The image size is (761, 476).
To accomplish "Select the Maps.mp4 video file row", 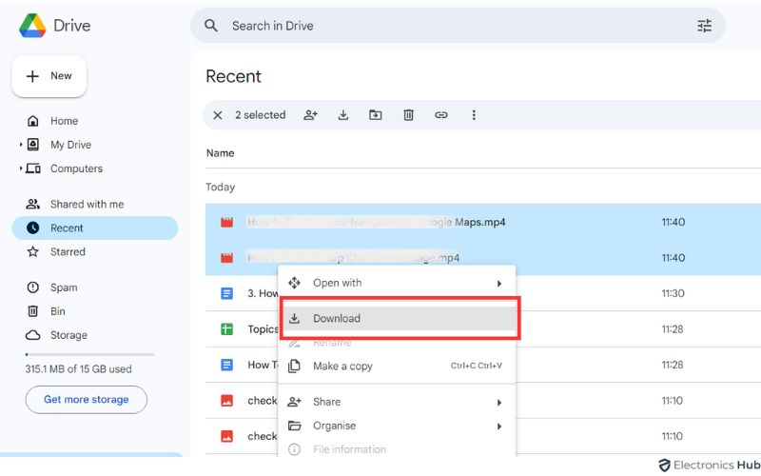I will pyautogui.click(x=483, y=222).
